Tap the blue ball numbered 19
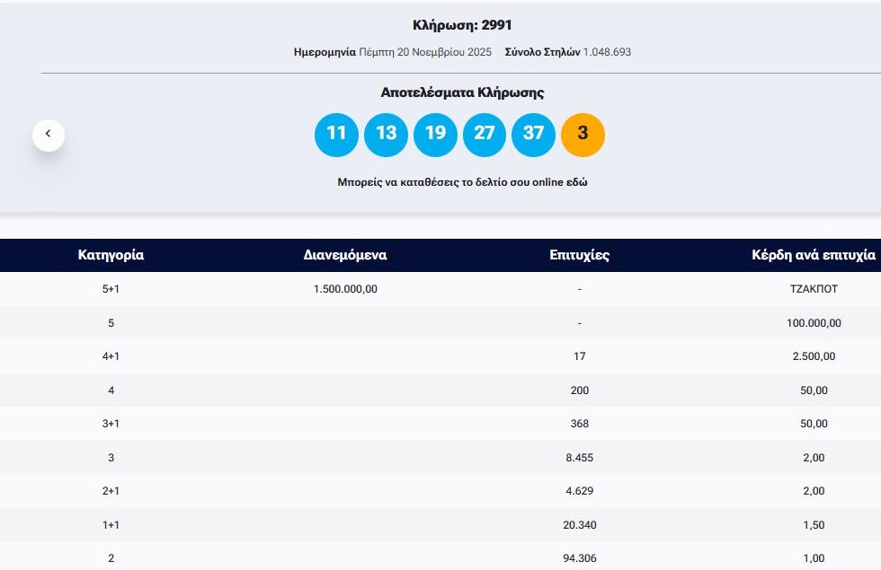The width and height of the screenshot is (881, 570). tap(435, 135)
